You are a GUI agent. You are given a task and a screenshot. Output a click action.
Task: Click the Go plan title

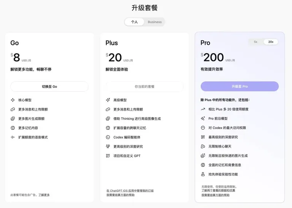[x=14, y=43]
